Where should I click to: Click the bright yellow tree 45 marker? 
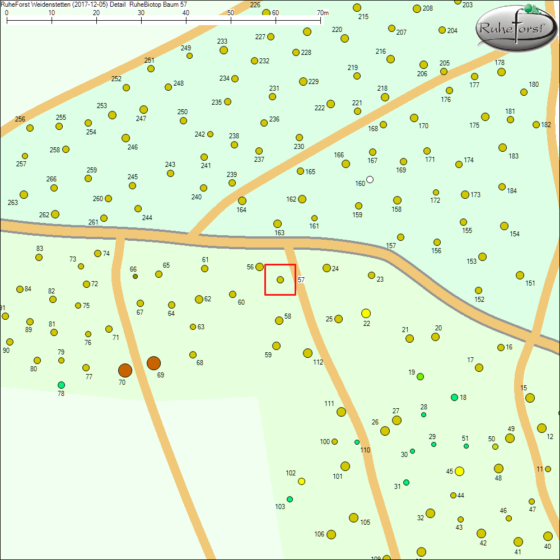point(459,471)
